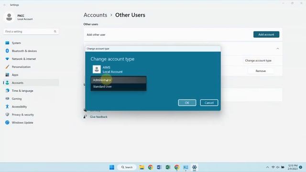
Task: Click the battery tray icon
Action: (283, 167)
